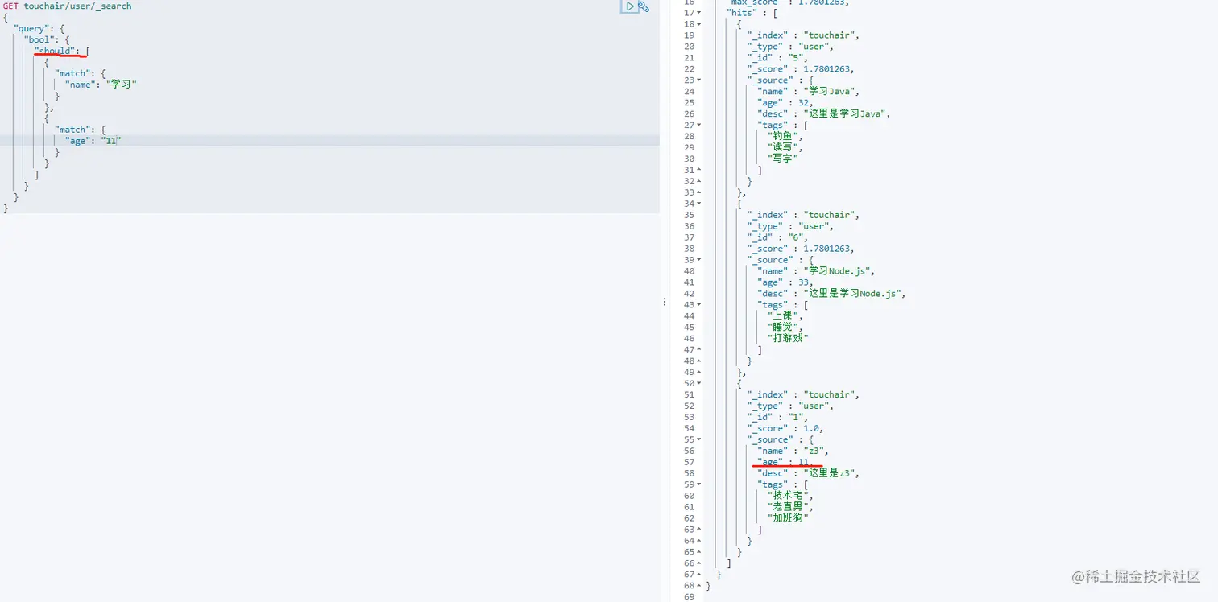Screen dimensions: 1218x602
Task: Click fold marker at closing line 66
Action: pos(699,563)
